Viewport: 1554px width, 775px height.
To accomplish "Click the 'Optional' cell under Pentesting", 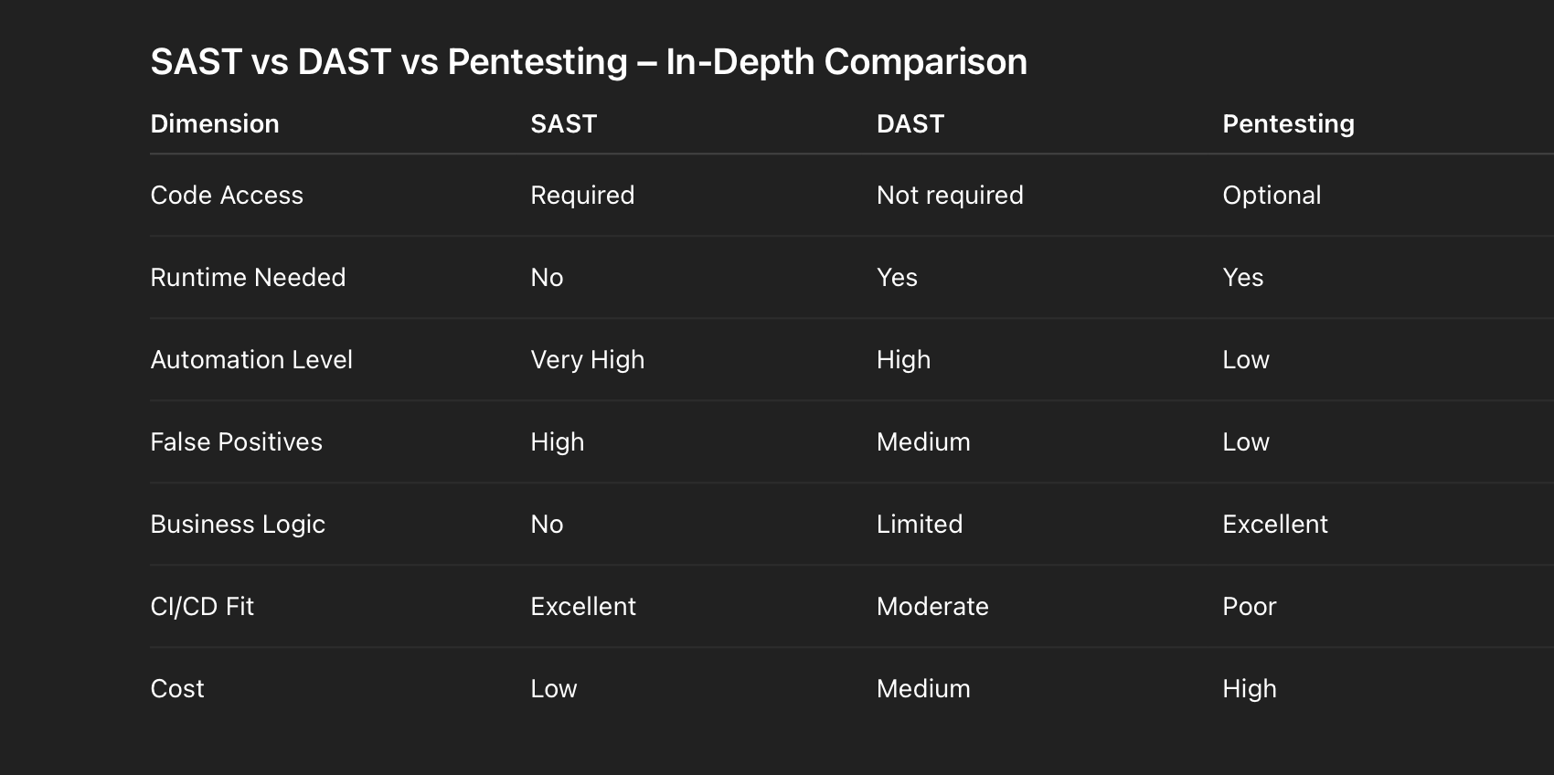I will coord(1272,196).
